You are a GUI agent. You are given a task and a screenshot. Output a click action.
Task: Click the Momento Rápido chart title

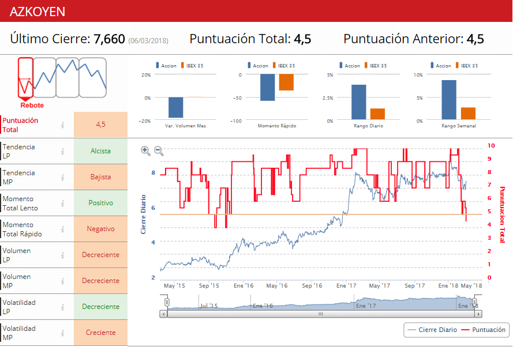click(x=277, y=126)
